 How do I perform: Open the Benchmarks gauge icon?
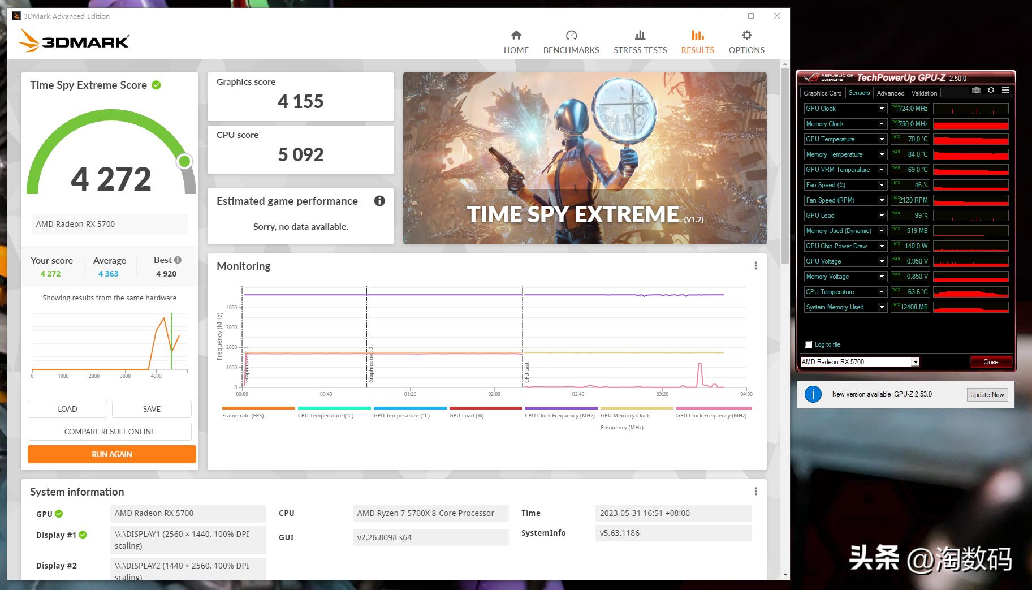(x=571, y=36)
